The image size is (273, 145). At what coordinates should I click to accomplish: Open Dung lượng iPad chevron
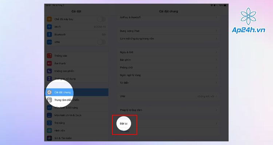[217, 31]
